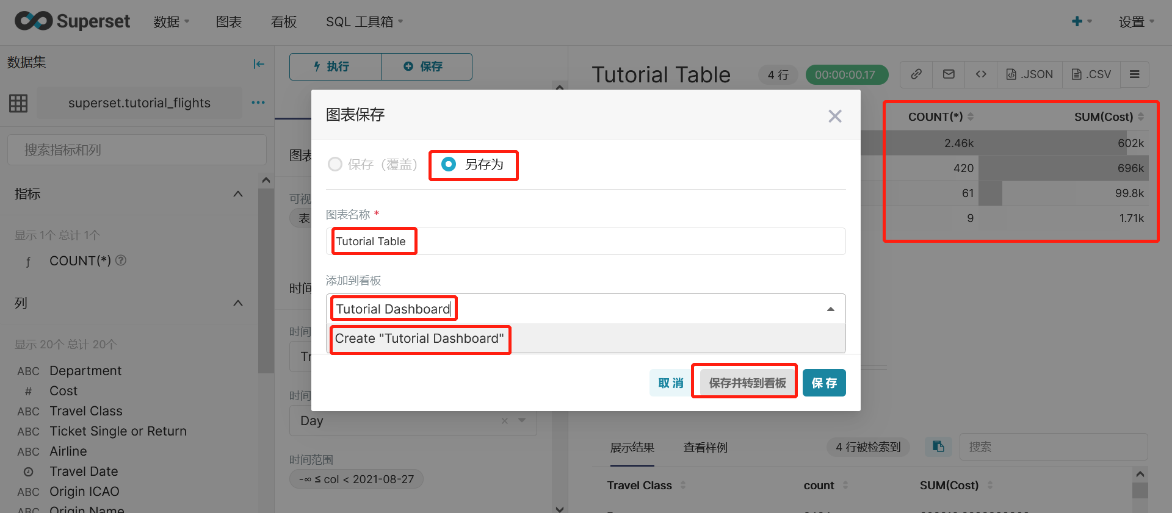Open the Settings (设置) dropdown
The height and width of the screenshot is (513, 1172).
(x=1137, y=22)
